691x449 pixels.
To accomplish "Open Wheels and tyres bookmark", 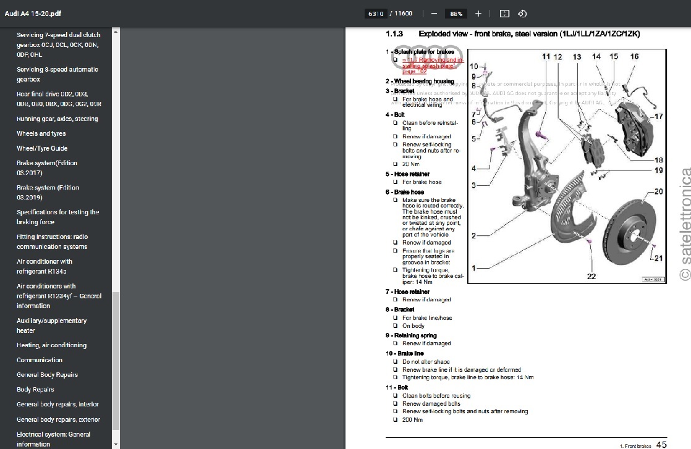I will 41,133.
